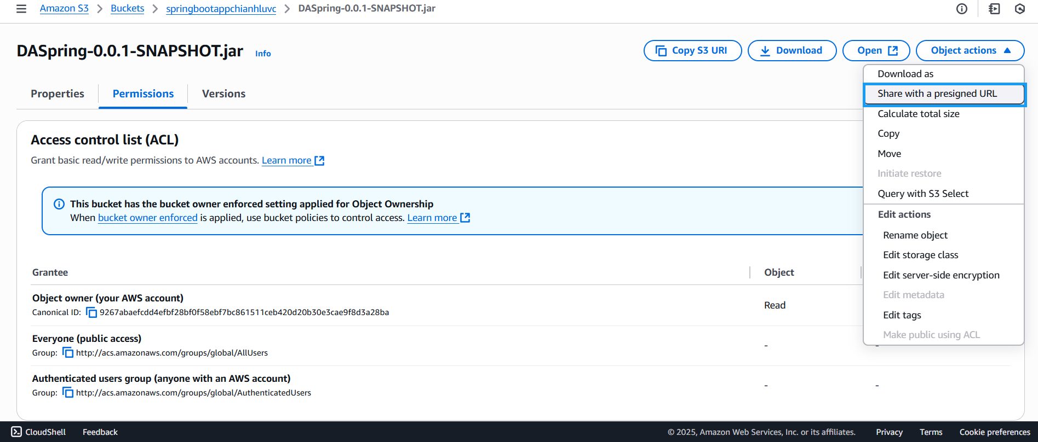Select Move in the actions menu
Viewport: 1038px width, 442px height.
(944, 154)
